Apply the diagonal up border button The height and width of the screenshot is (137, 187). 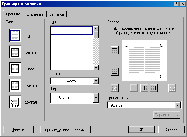114,88
